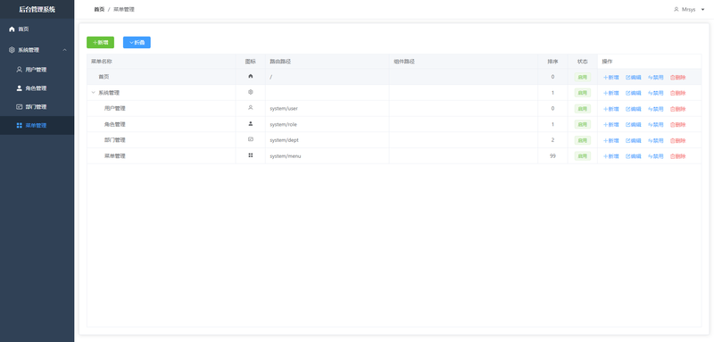Click 编辑 in the 首页 row
The width and height of the screenshot is (714, 342).
pyautogui.click(x=634, y=78)
